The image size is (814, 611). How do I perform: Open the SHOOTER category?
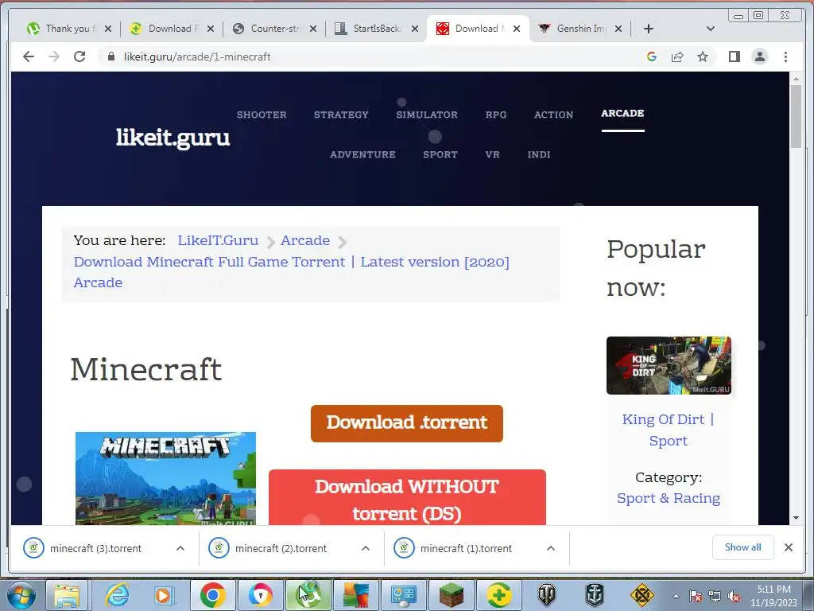[x=262, y=115]
